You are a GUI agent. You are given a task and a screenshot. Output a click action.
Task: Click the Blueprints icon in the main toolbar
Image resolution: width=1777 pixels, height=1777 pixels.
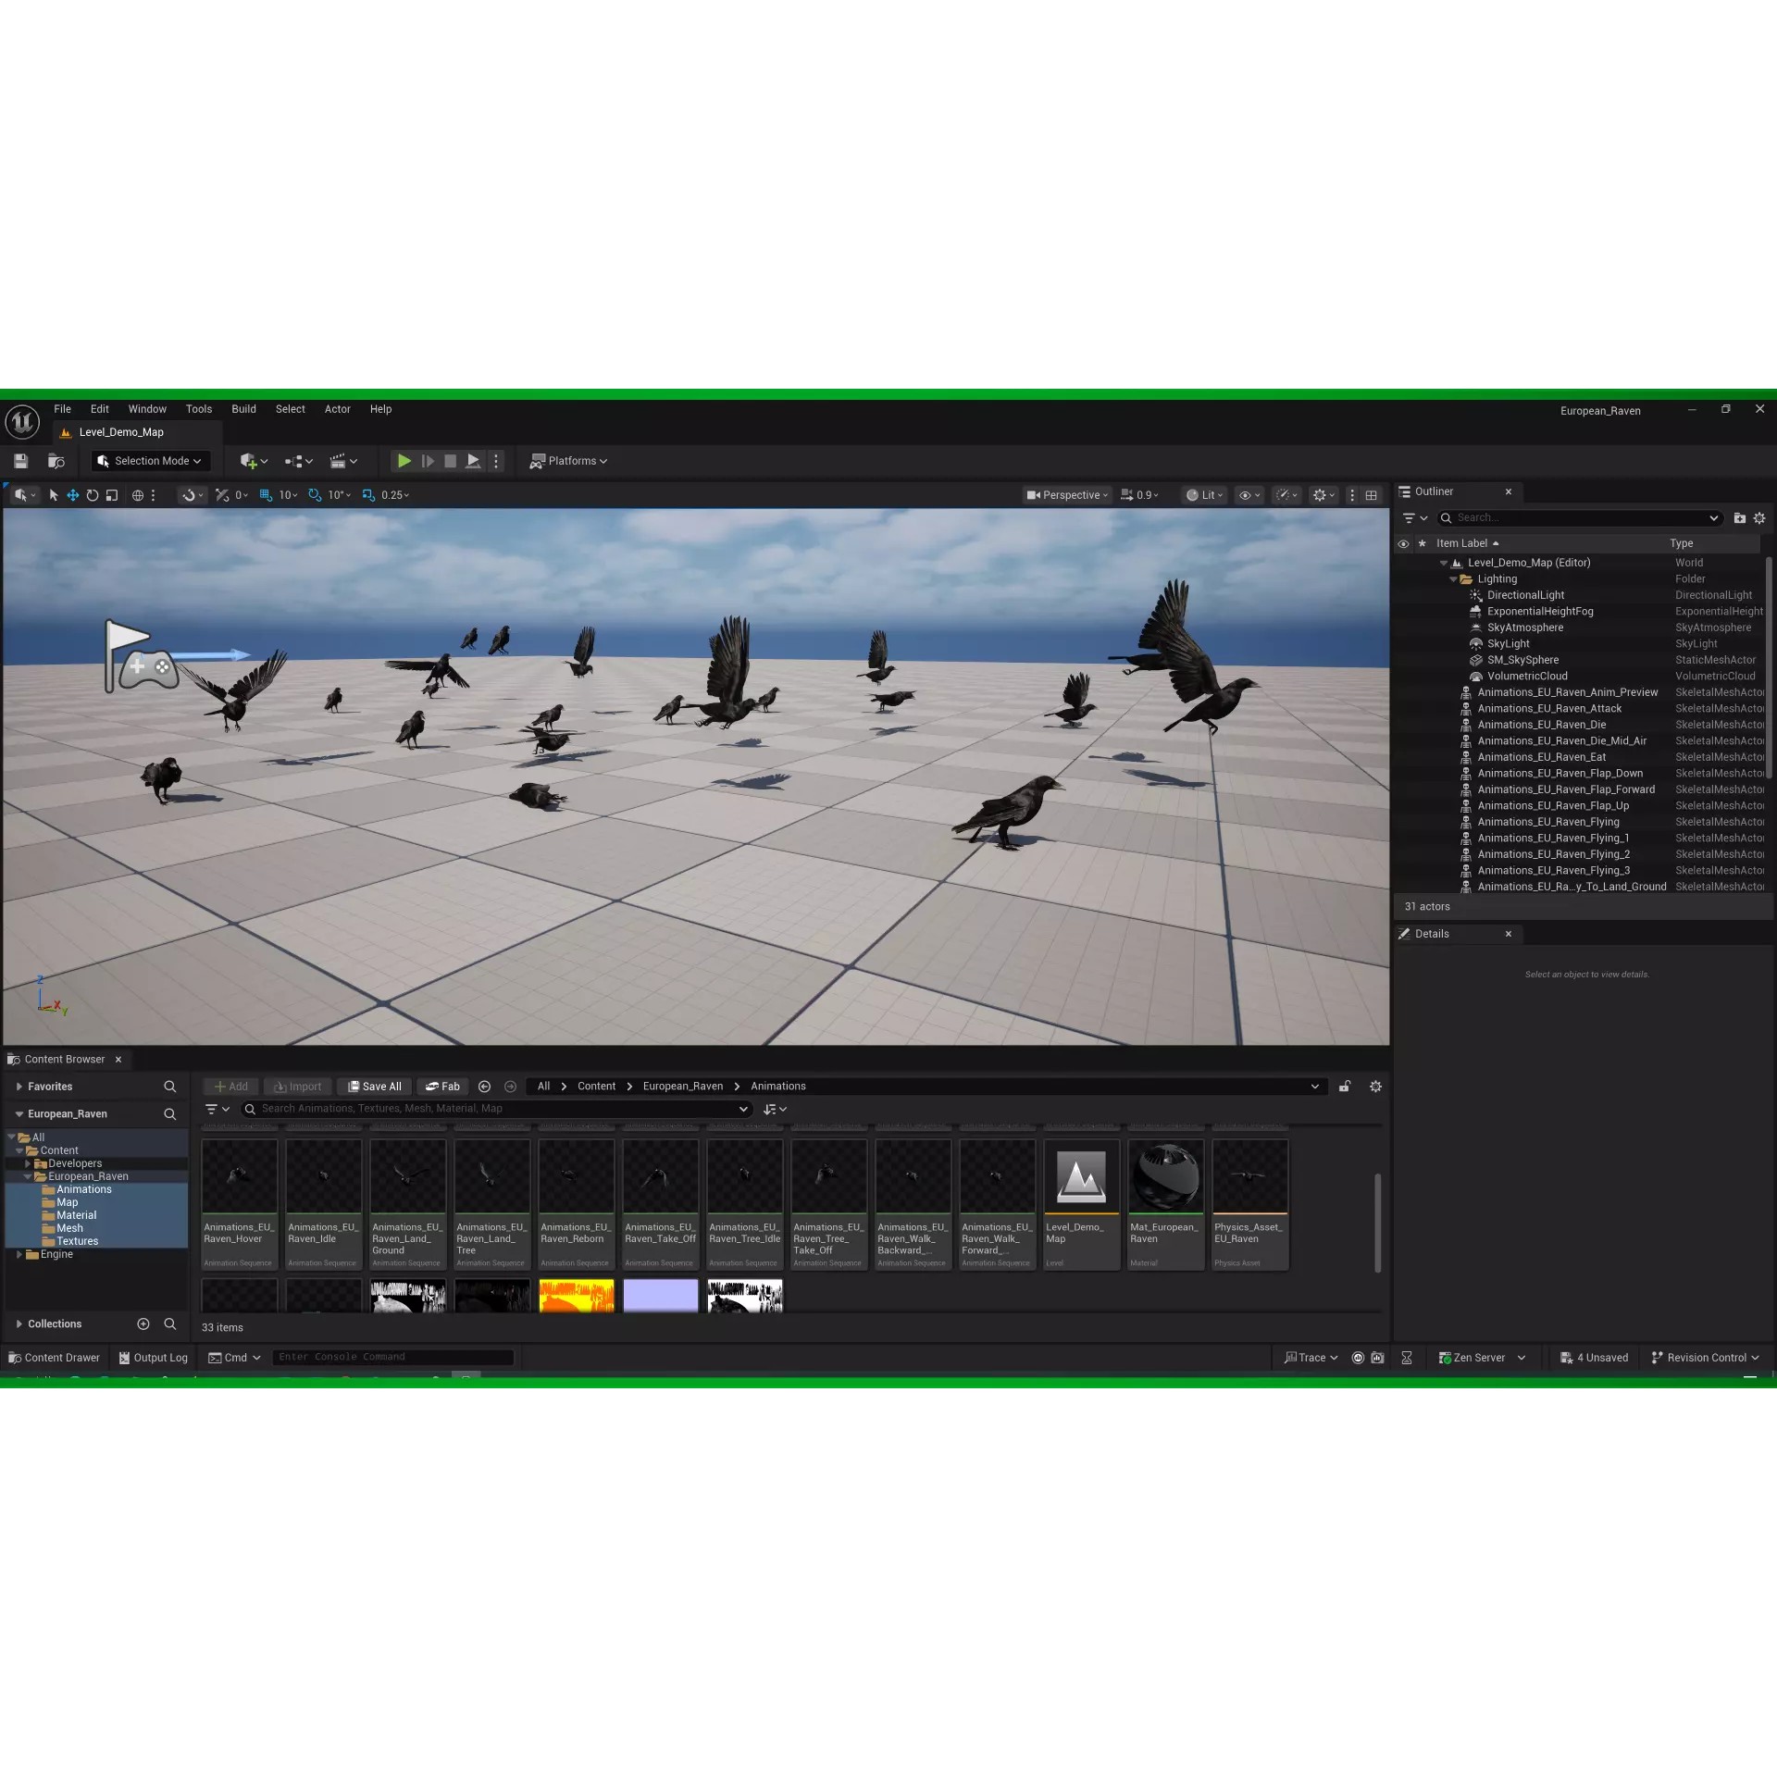click(292, 460)
